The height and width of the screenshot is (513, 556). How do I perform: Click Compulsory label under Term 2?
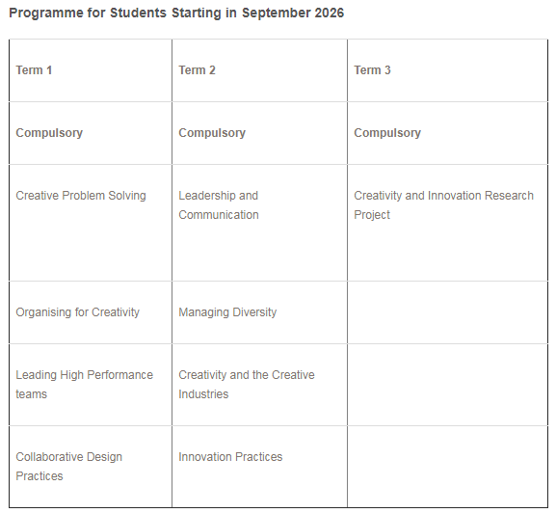(x=212, y=133)
